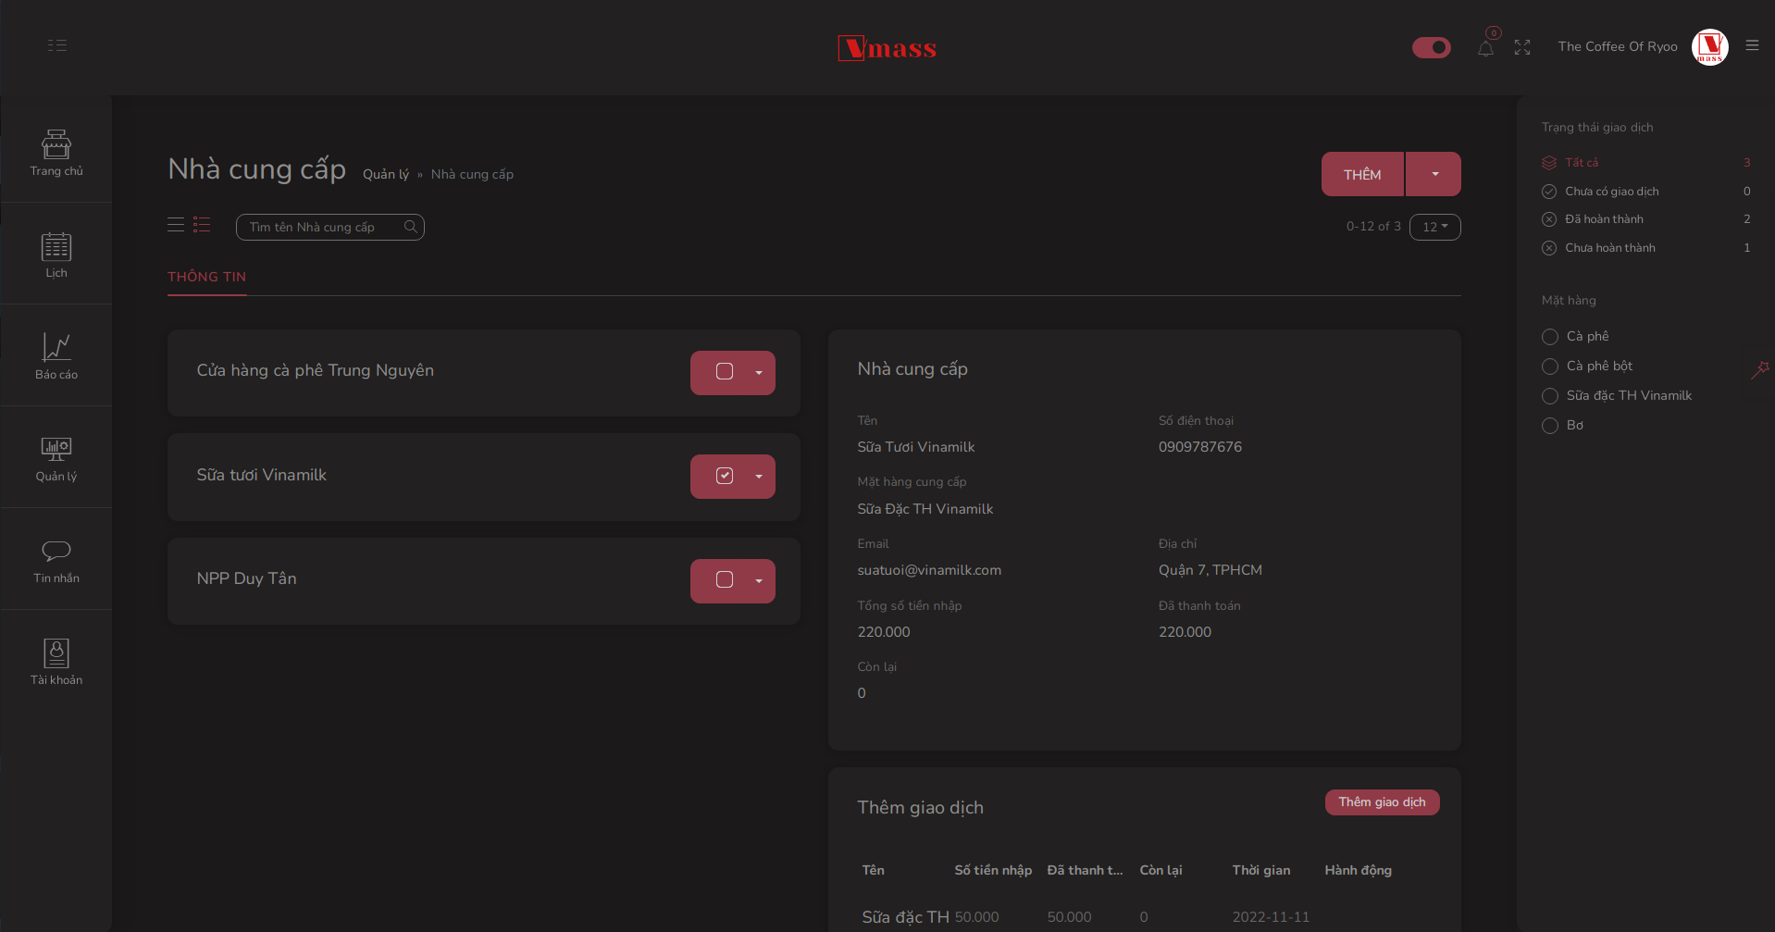This screenshot has width=1775, height=932.
Task: Click the THÊM button
Action: coord(1362,174)
